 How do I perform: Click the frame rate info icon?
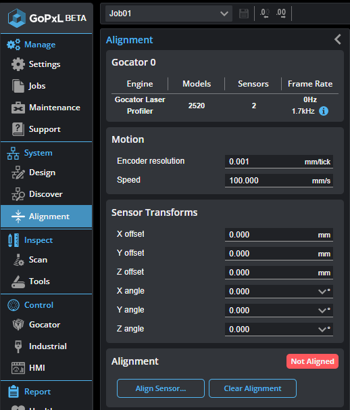tap(324, 111)
